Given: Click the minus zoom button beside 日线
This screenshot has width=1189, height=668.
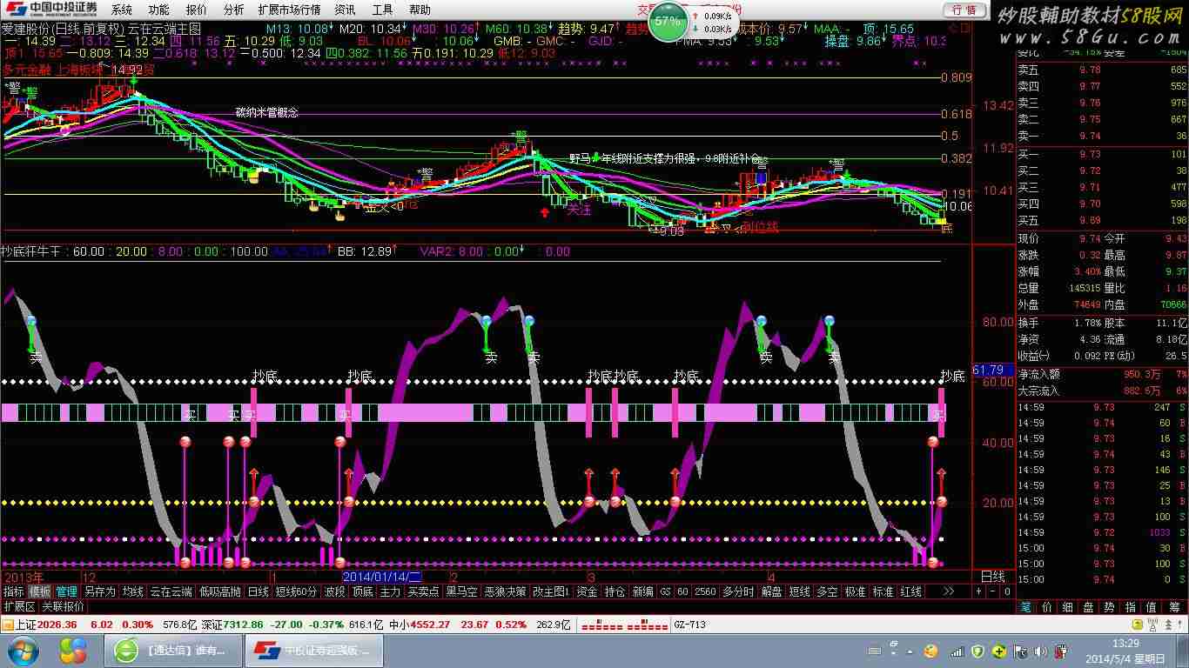Looking at the screenshot, I should (x=992, y=591).
